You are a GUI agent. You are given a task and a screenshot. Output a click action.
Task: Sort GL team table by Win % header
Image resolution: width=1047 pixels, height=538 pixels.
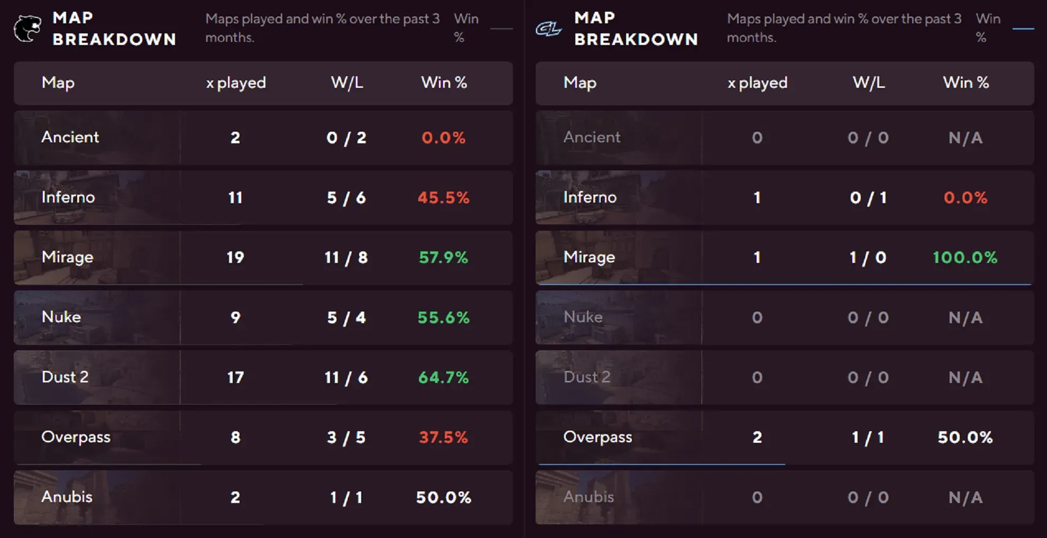click(x=966, y=83)
